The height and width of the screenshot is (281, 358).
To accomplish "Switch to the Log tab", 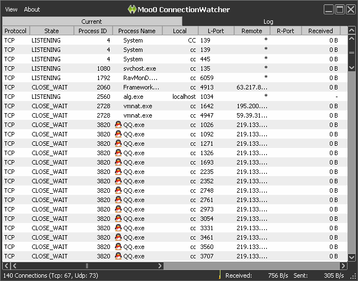I will point(268,22).
